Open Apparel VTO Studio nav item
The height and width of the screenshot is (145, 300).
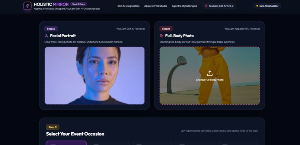[156, 6]
